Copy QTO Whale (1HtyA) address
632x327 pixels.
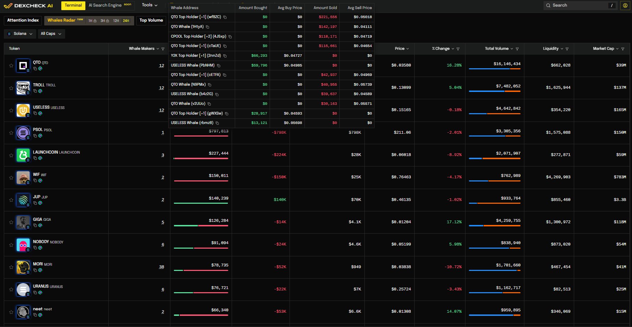pos(208,27)
